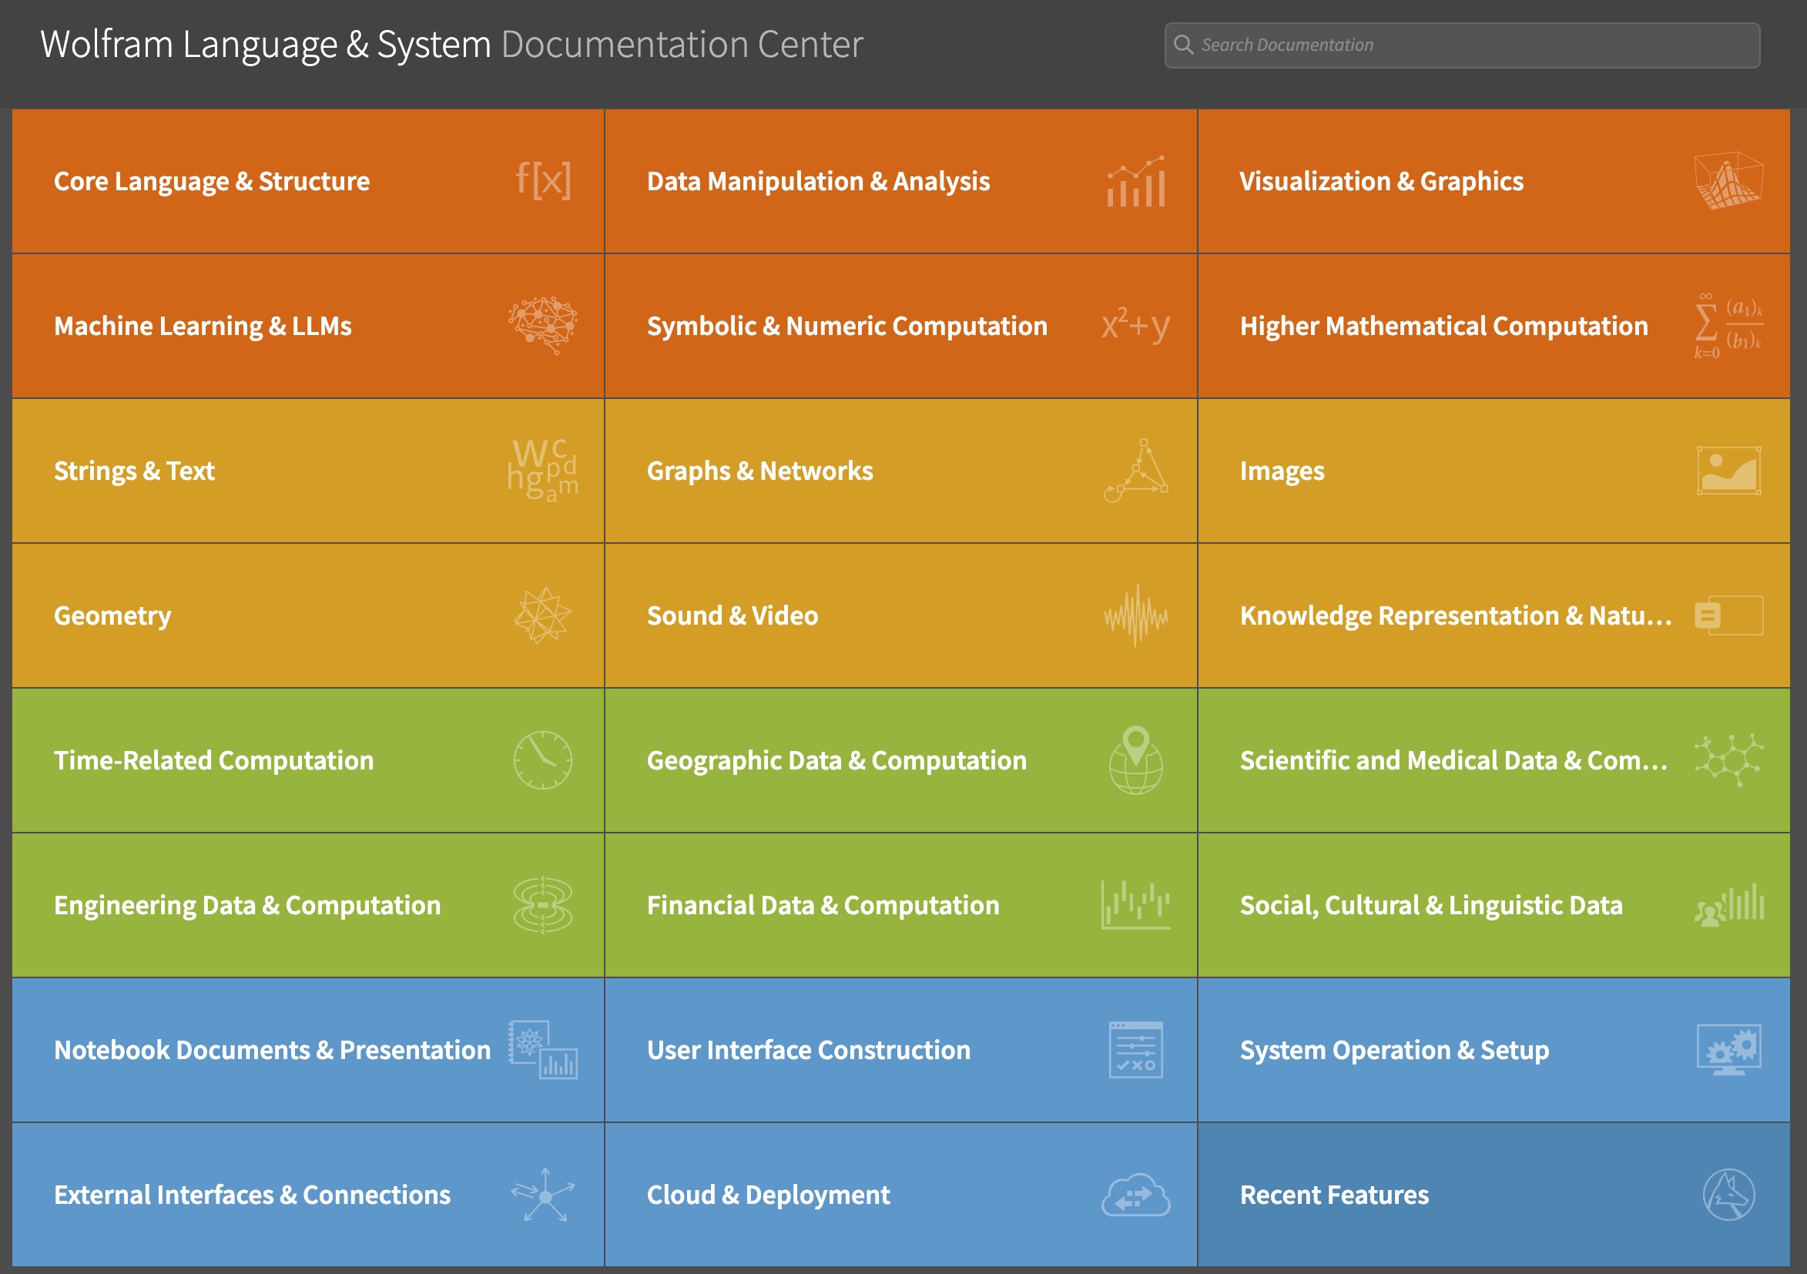Open User Interface Construction page

pyautogui.click(x=808, y=1050)
